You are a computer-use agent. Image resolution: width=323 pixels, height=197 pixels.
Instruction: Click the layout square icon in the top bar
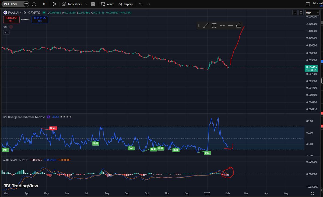coord(308,4)
